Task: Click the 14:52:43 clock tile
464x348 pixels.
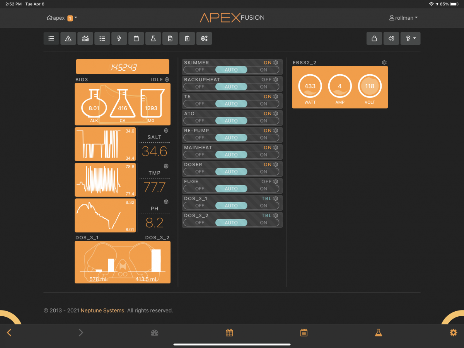Action: pos(123,67)
